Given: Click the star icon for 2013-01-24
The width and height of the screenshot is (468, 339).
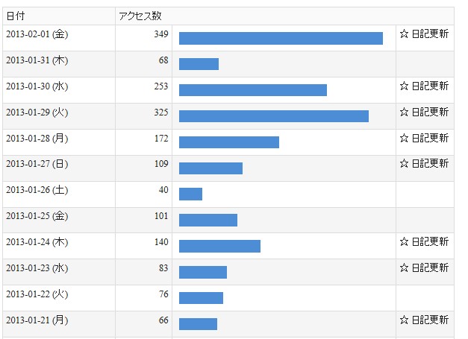Looking at the screenshot, I should point(404,241).
